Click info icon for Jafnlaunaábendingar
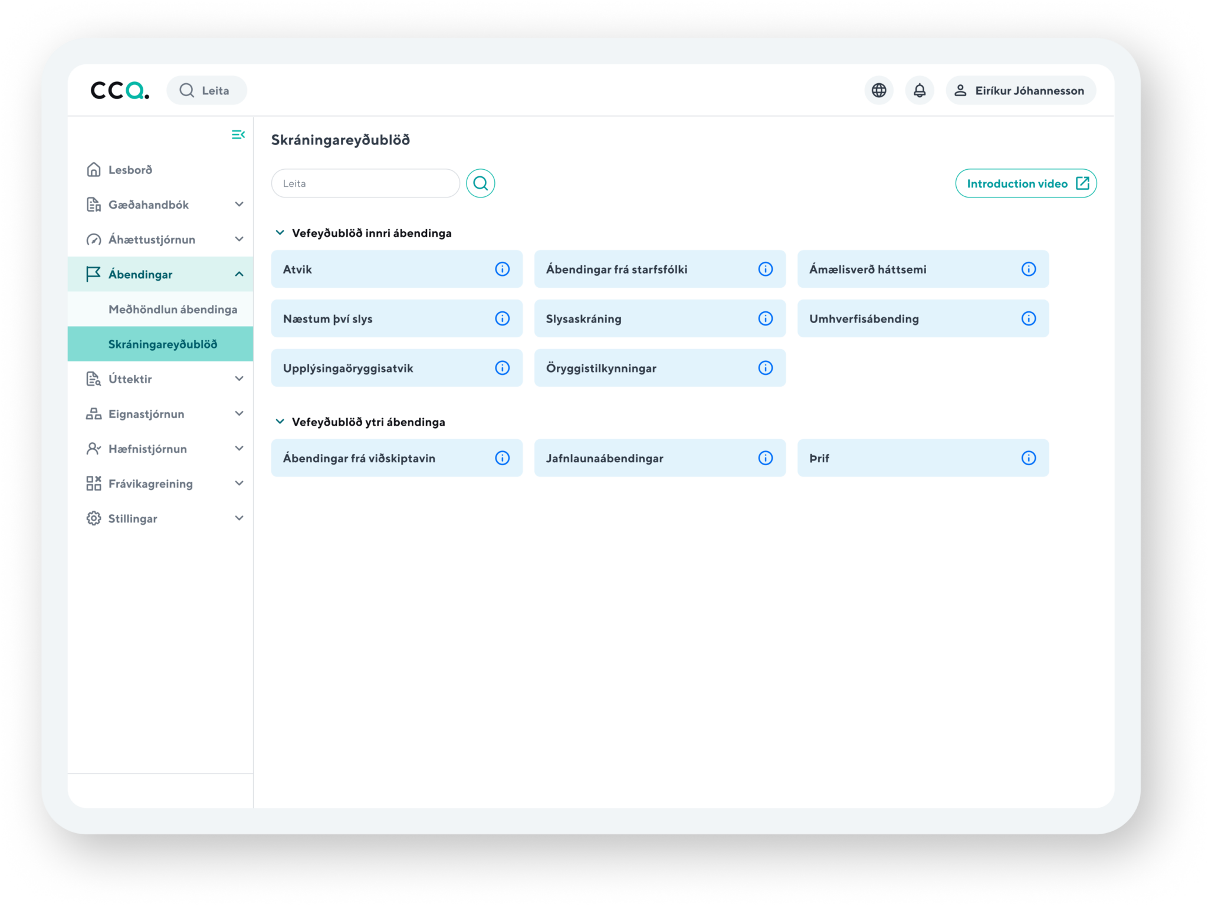Image resolution: width=1208 pixels, height=905 pixels. [765, 458]
